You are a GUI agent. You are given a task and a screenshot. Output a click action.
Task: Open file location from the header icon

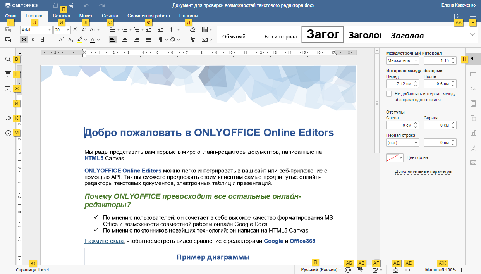pos(457,17)
